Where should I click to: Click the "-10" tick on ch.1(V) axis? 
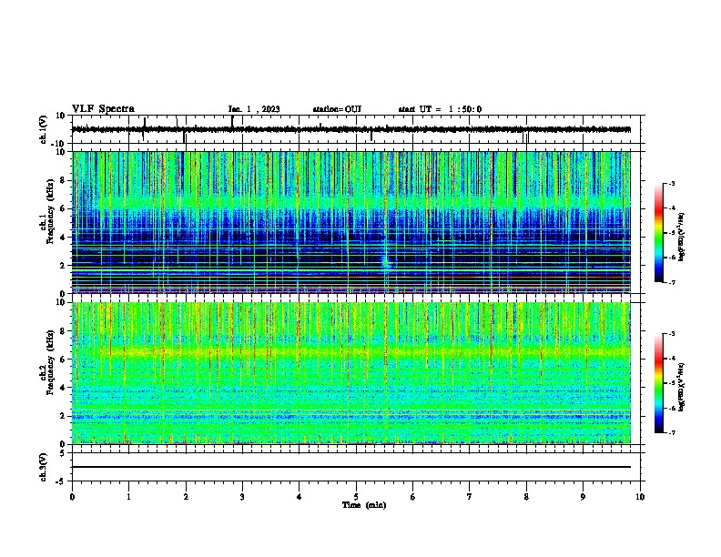(x=59, y=144)
